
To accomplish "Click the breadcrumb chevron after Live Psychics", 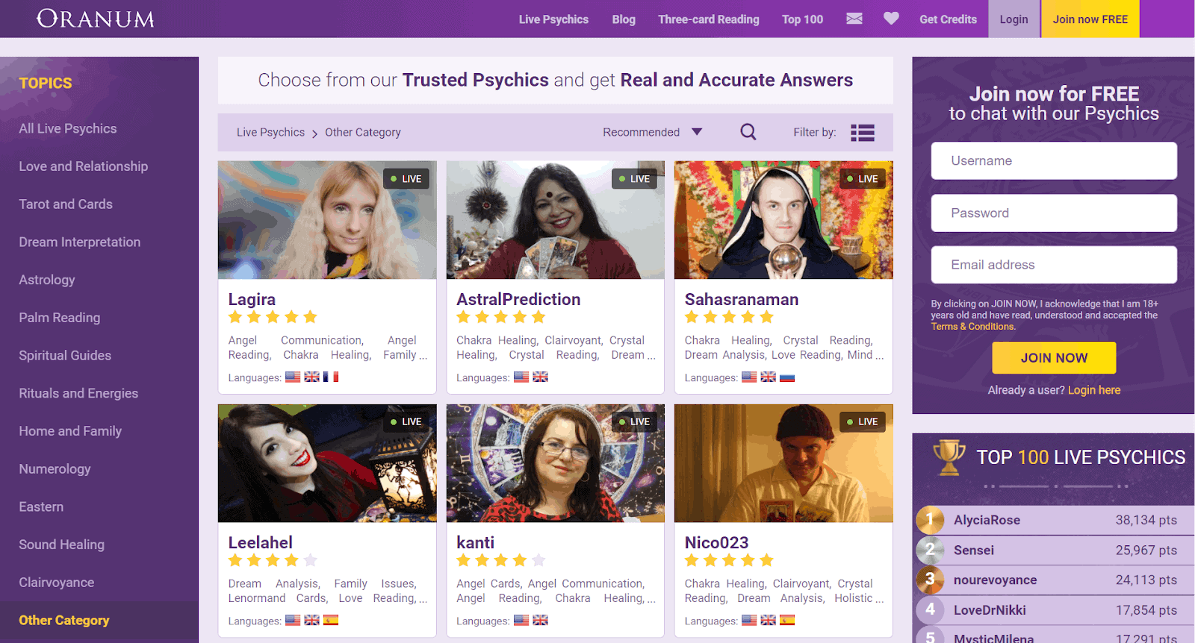I will tap(314, 134).
